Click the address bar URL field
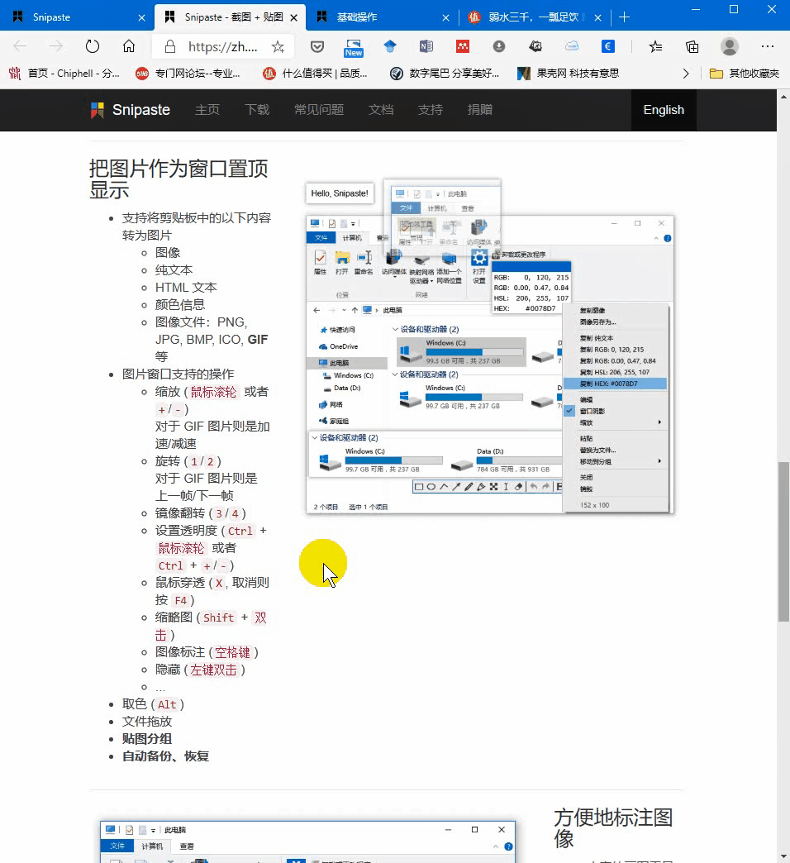This screenshot has width=790, height=863. (x=223, y=47)
